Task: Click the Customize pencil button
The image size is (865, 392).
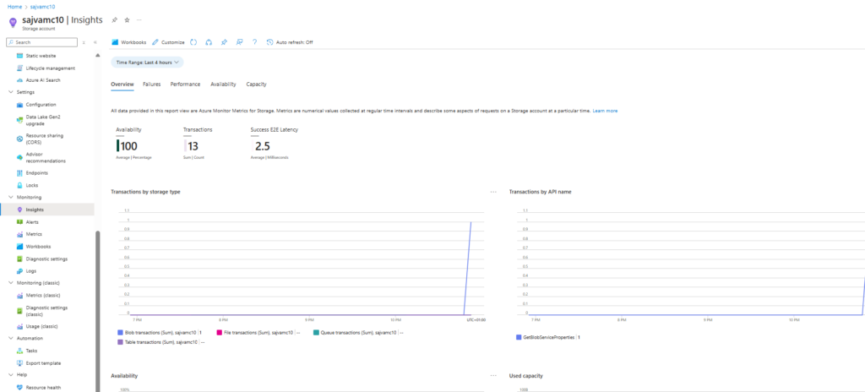Action: (x=168, y=41)
